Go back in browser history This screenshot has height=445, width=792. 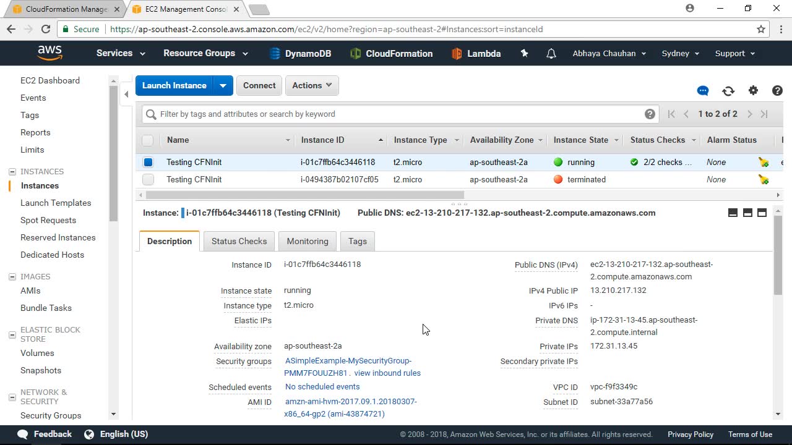[11, 29]
